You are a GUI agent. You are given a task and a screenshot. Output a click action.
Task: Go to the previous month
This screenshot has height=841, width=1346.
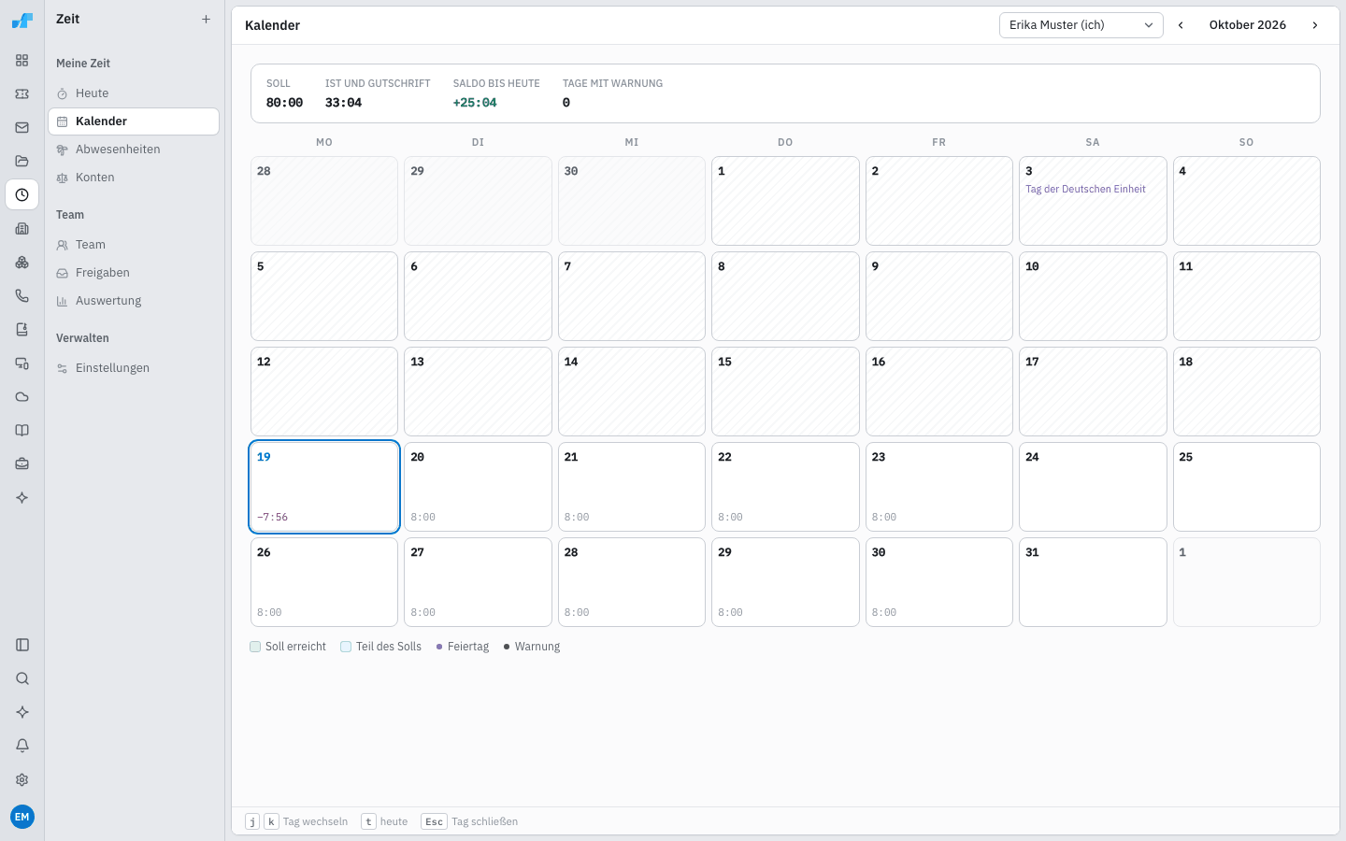pos(1181,25)
